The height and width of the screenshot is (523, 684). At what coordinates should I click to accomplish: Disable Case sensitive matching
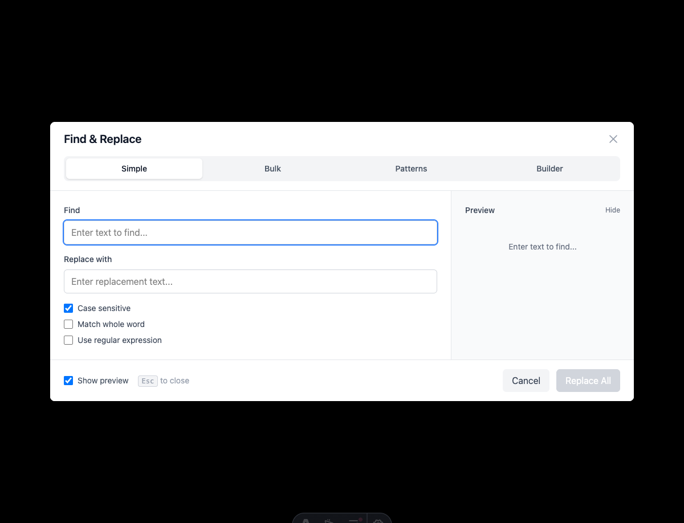(68, 308)
